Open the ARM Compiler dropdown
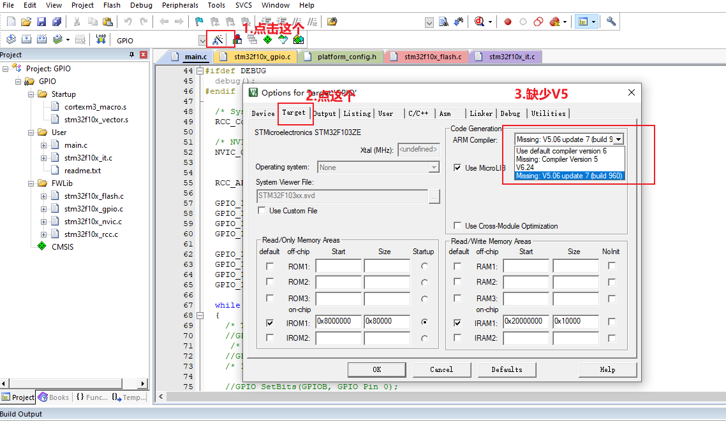Screen dimensions: 726x421 (x=619, y=139)
